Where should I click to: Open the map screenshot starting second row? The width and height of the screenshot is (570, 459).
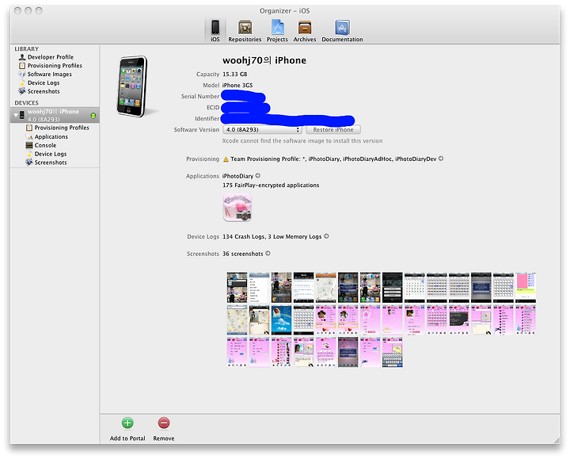pyautogui.click(x=237, y=320)
